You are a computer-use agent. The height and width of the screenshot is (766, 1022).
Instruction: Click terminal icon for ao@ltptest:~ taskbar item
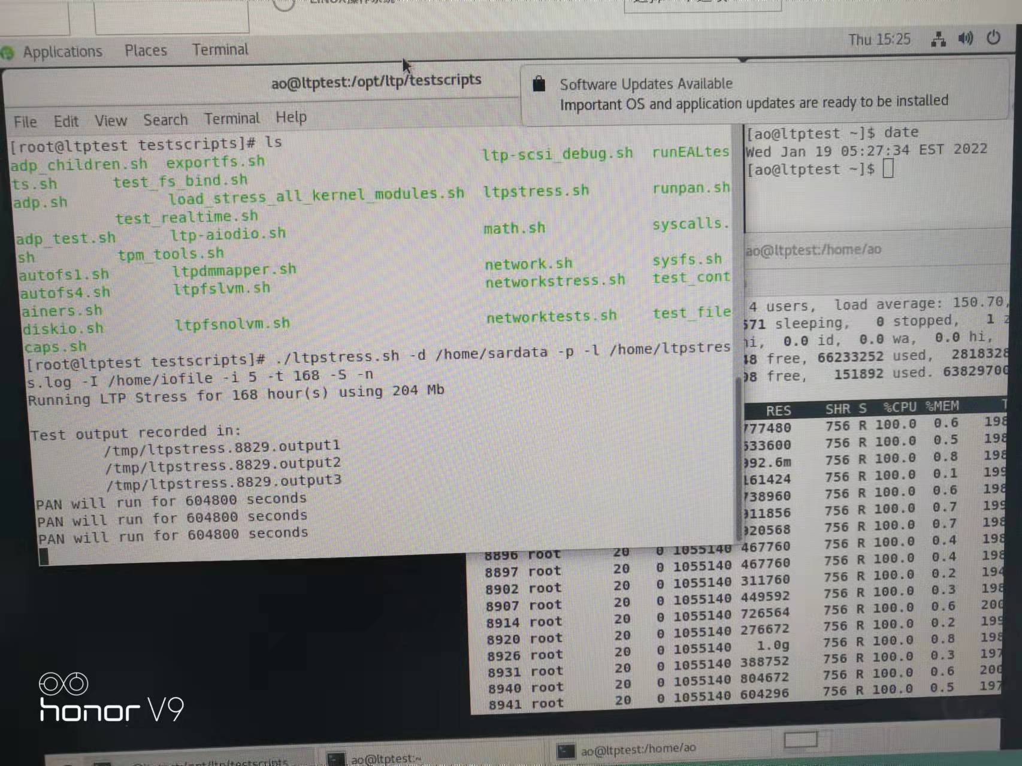336,759
